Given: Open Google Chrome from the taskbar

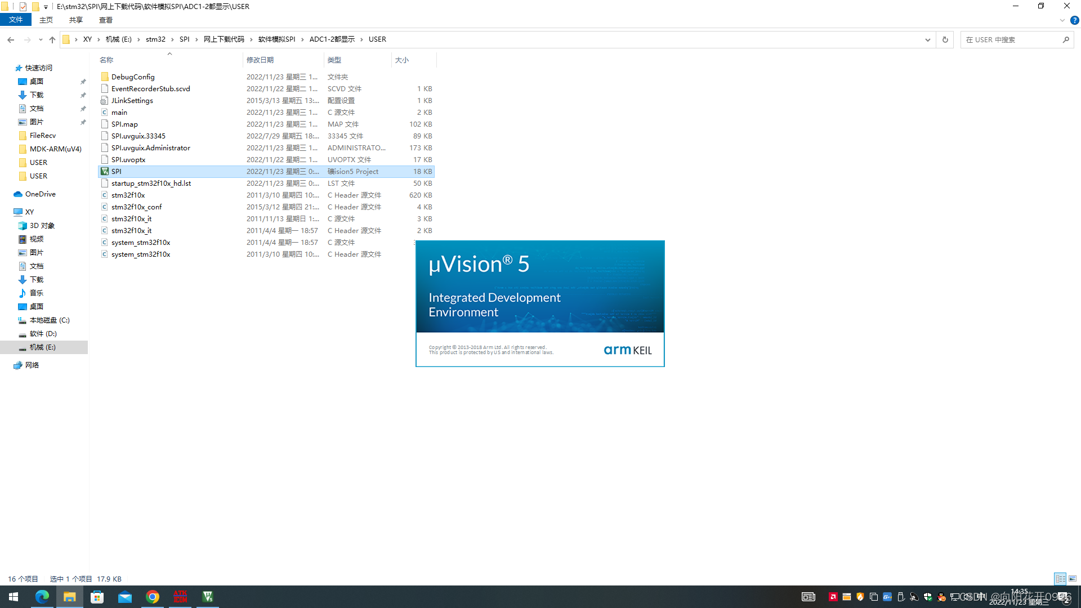Looking at the screenshot, I should coord(153,597).
